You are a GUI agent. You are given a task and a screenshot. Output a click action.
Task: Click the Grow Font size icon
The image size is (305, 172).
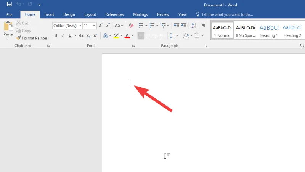(x=101, y=26)
